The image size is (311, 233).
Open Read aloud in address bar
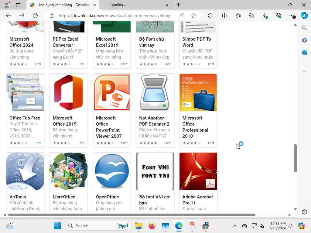point(182,15)
